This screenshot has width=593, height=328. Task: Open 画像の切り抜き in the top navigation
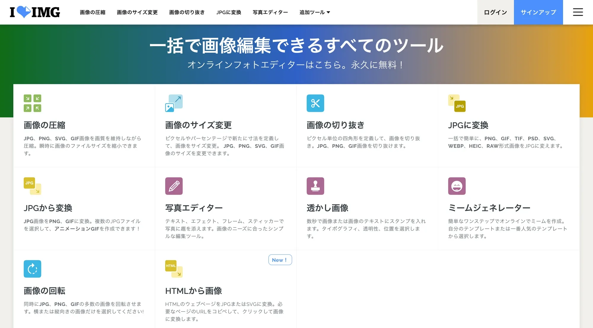[187, 12]
